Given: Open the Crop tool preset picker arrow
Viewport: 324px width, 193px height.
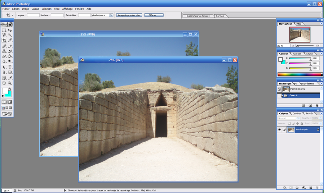Looking at the screenshot, I should point(13,15).
